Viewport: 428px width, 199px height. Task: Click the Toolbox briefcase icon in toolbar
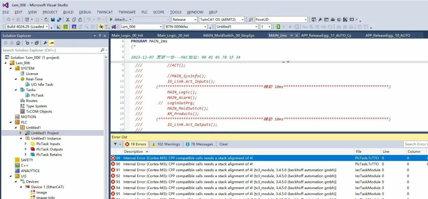[x=332, y=19]
